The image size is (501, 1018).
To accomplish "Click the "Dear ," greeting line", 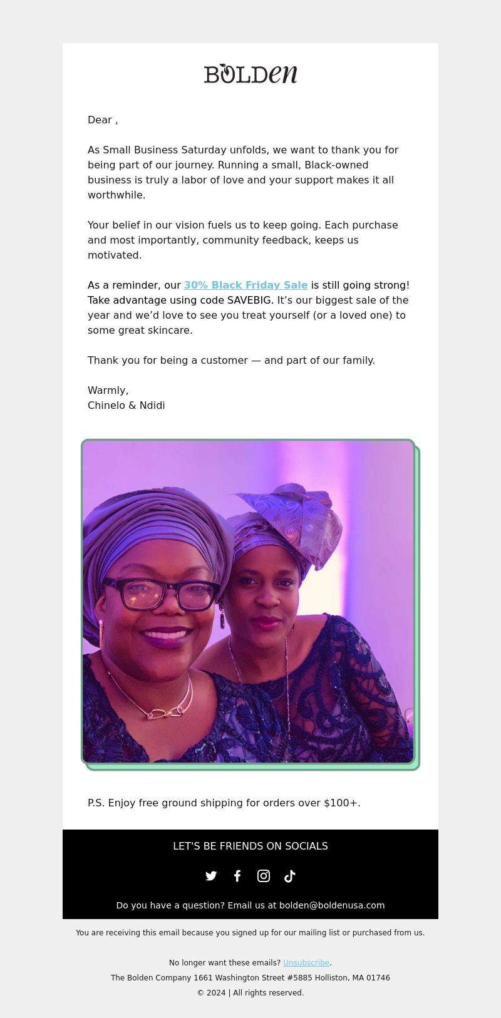I will 103,120.
